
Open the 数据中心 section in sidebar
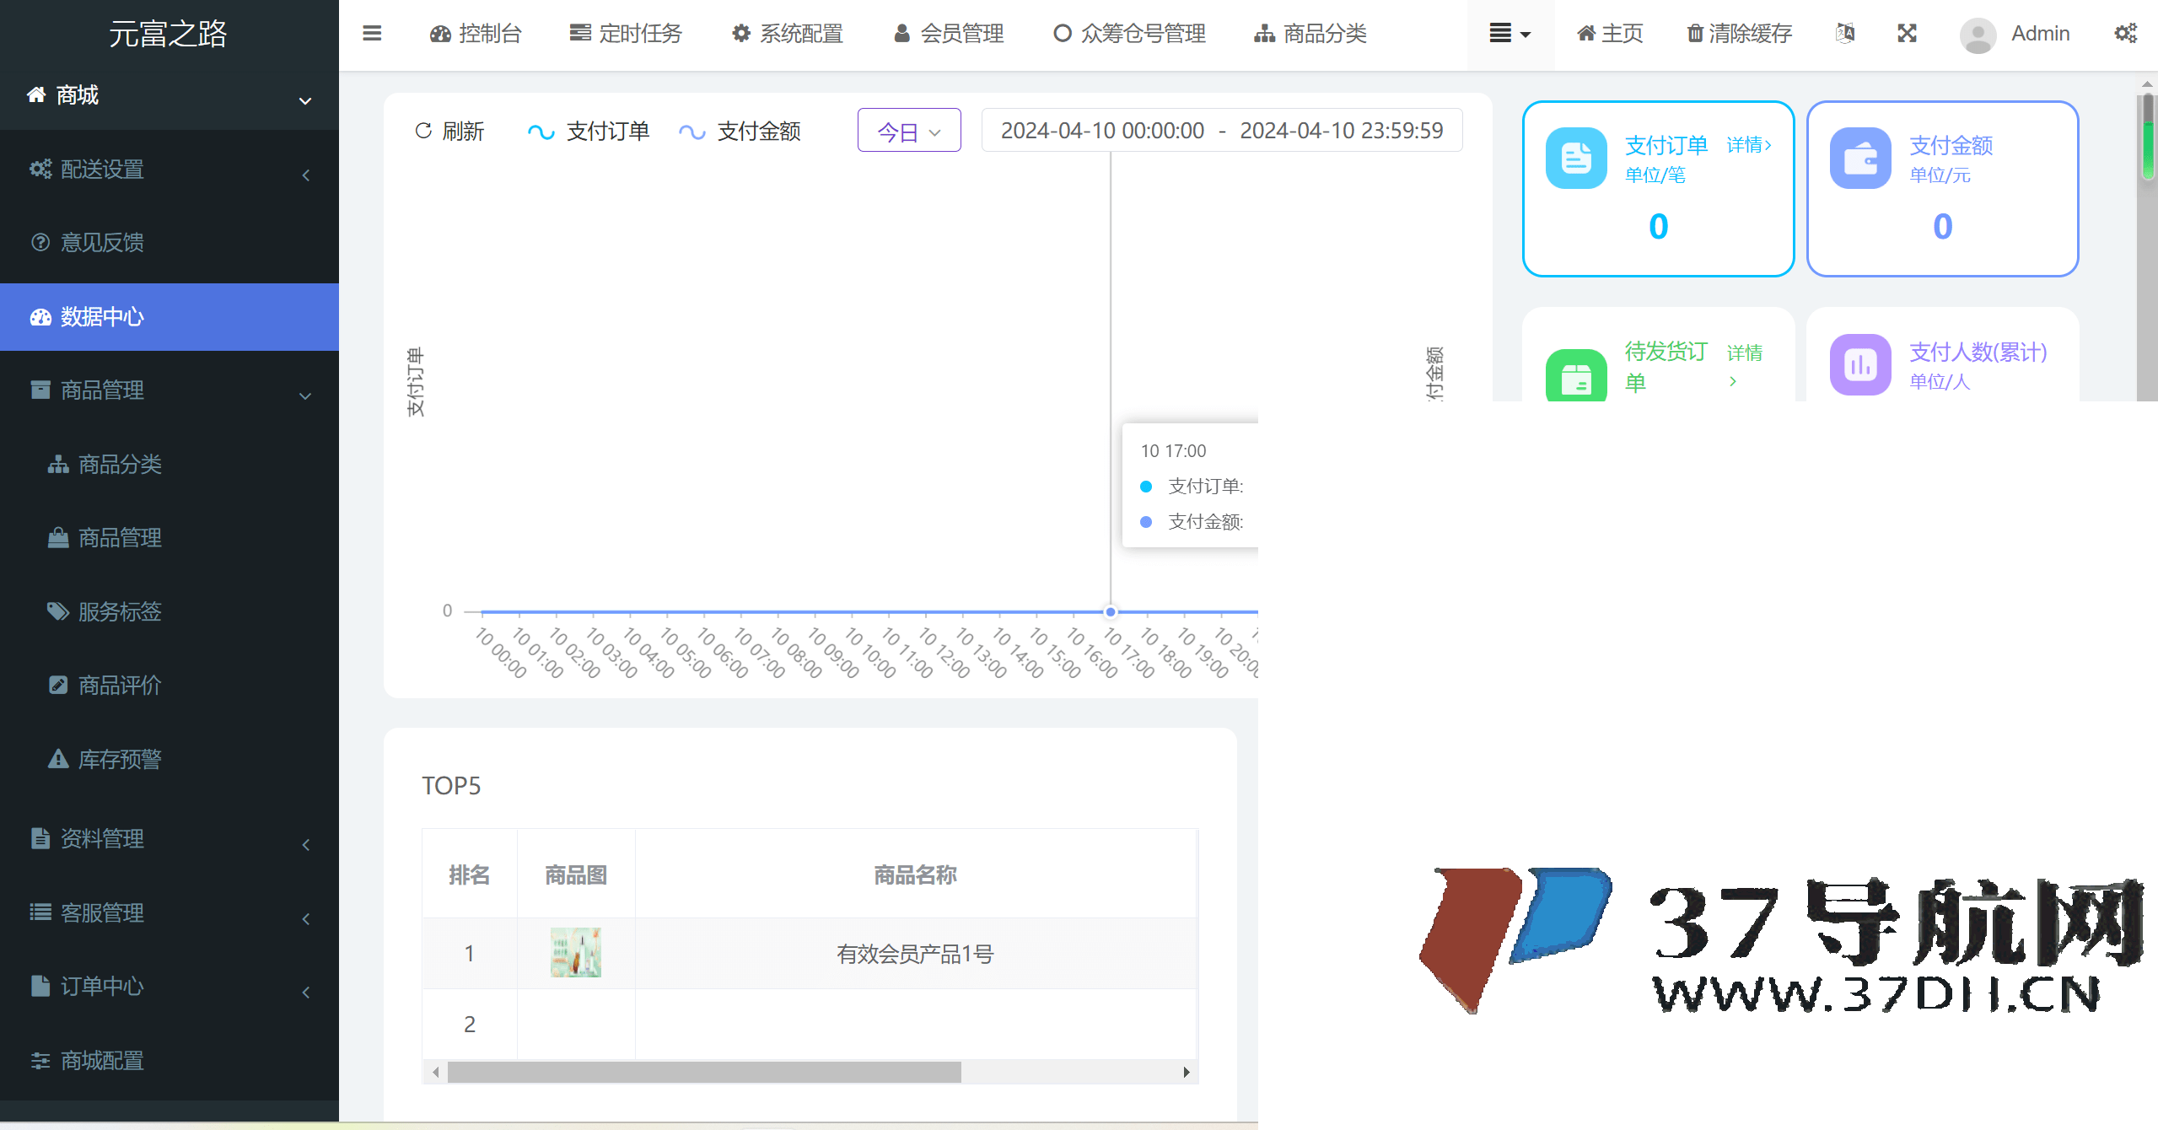tap(101, 317)
